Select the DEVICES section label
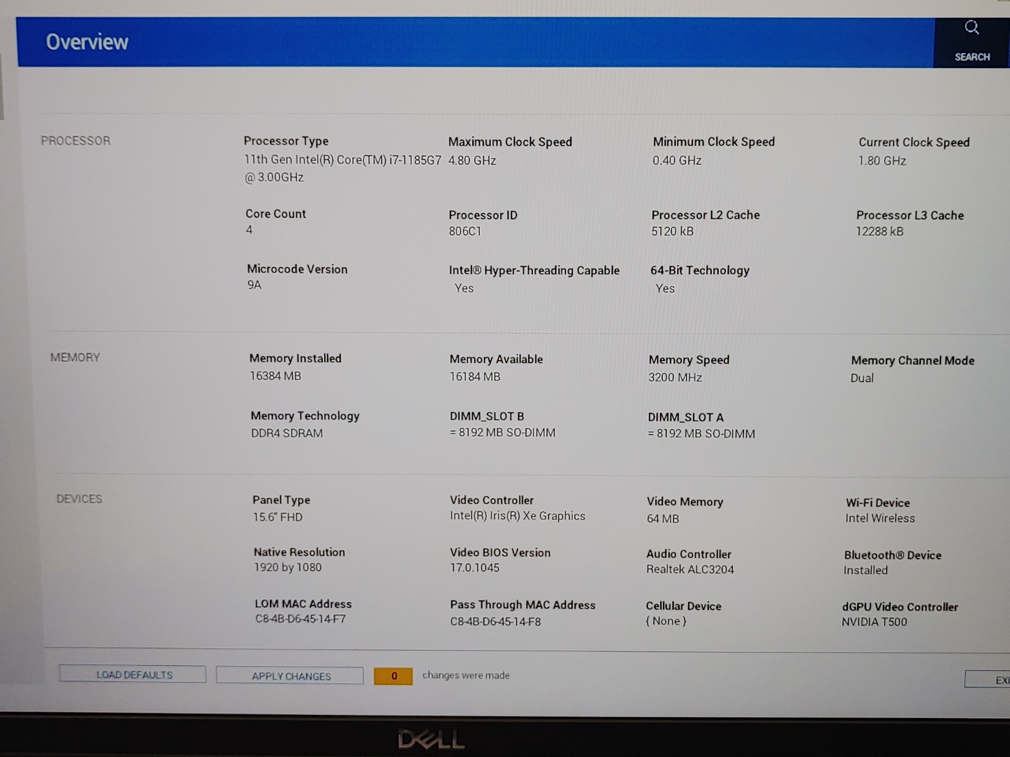Viewport: 1010px width, 757px height. pos(79,499)
